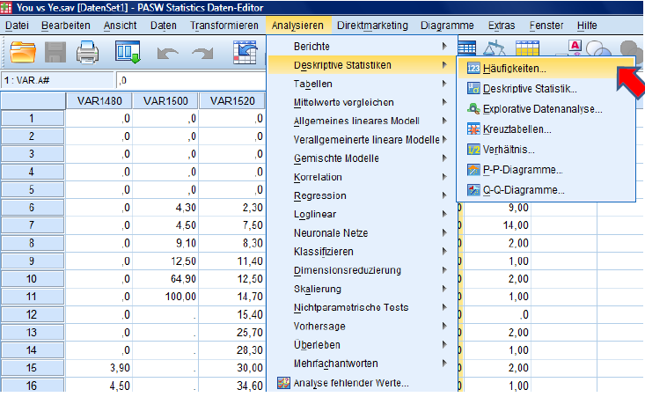Viewport: 645px width, 397px height.
Task: Click the save floppy disk icon
Action: pos(55,52)
